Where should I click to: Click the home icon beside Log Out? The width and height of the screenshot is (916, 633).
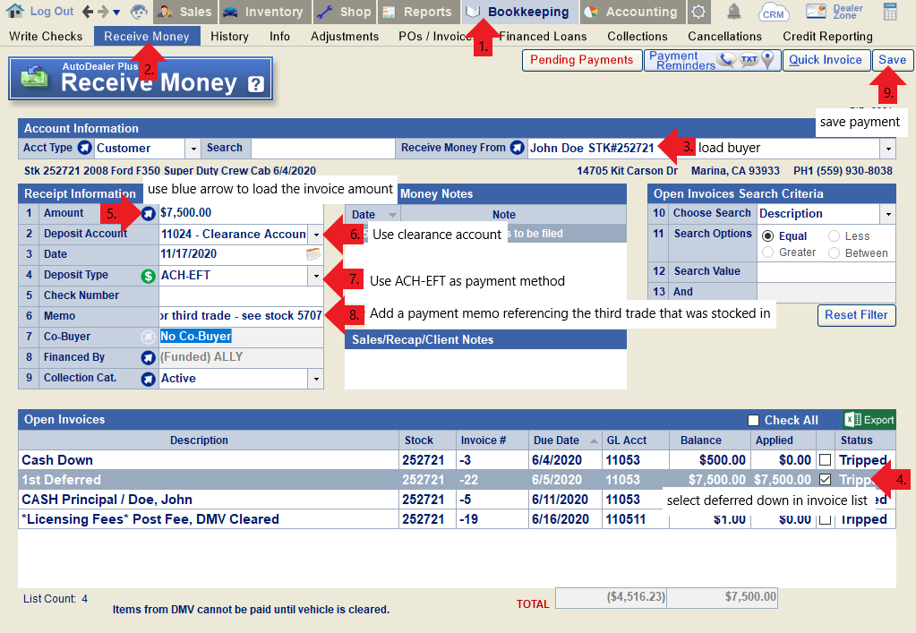15,11
